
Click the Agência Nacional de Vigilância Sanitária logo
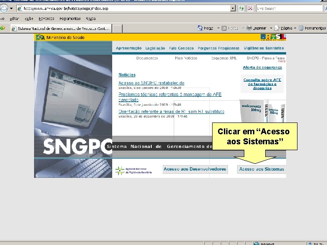[134, 171]
